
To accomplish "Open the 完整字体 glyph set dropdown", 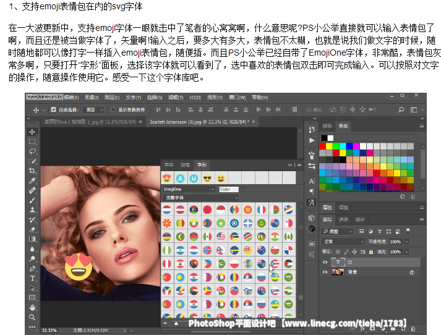I will 200,198.
